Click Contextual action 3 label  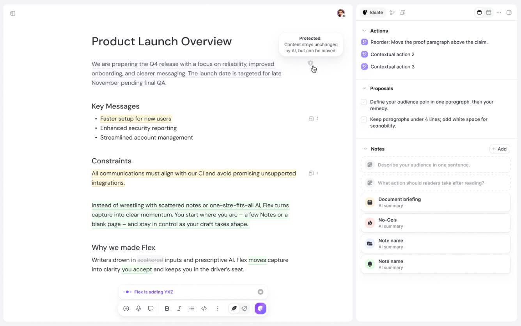pos(392,67)
